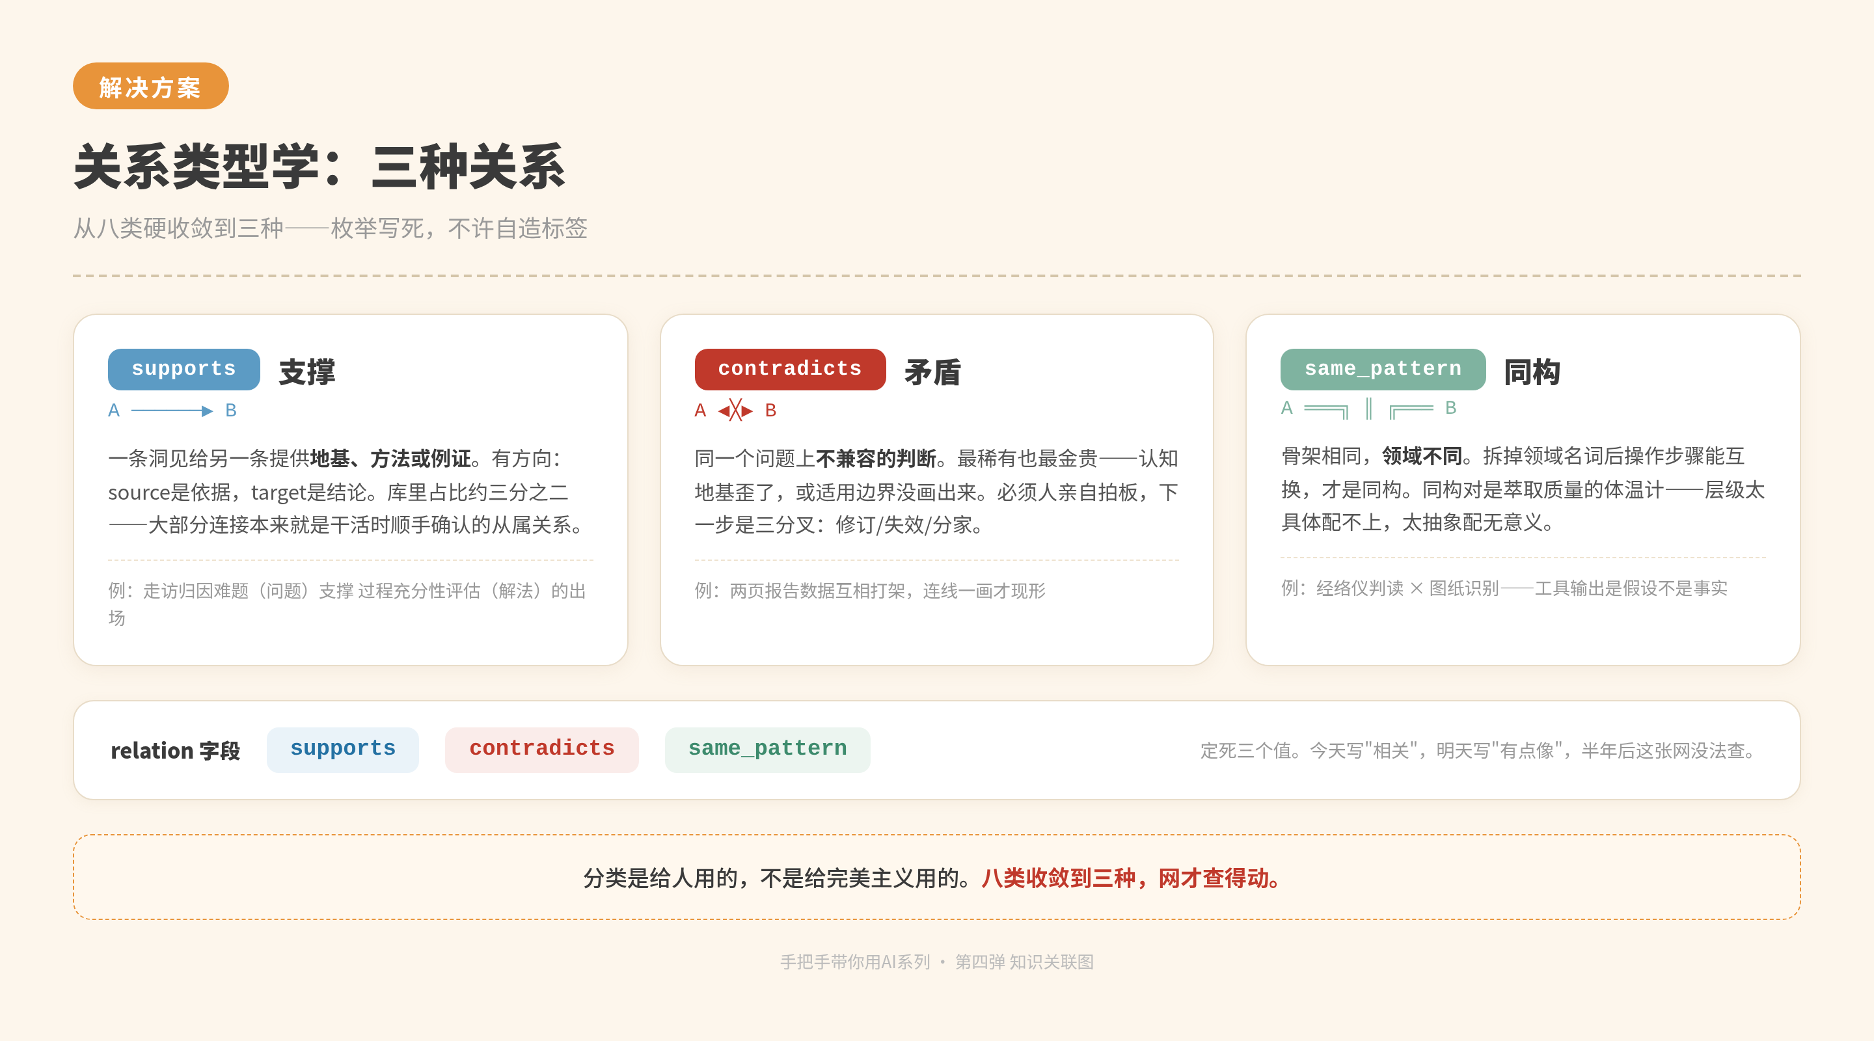Click the blue supports tag in the 支撑 card
This screenshot has height=1041, width=1874.
(184, 369)
